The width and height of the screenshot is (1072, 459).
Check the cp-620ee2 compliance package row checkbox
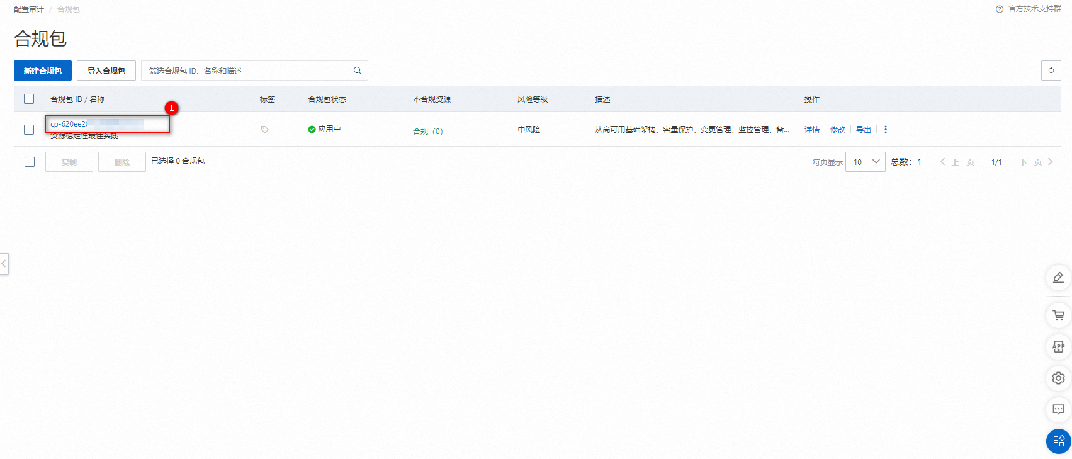pyautogui.click(x=29, y=130)
